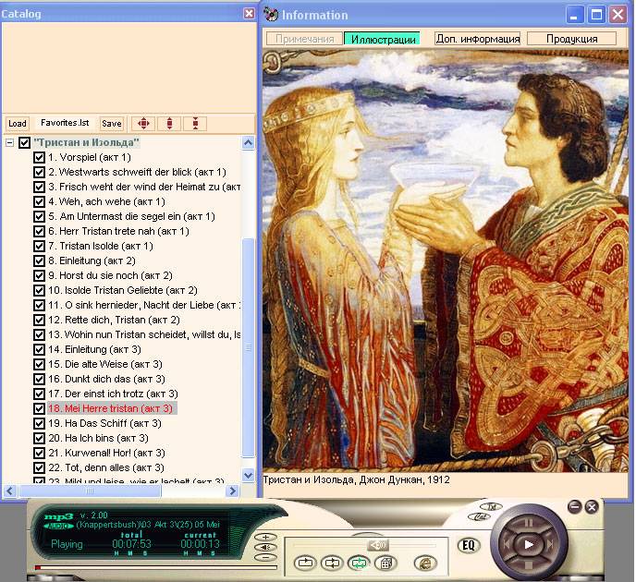Screen dimensions: 636x582
Task: Click the two-arrow repeat mode icon
Action: 332,563
